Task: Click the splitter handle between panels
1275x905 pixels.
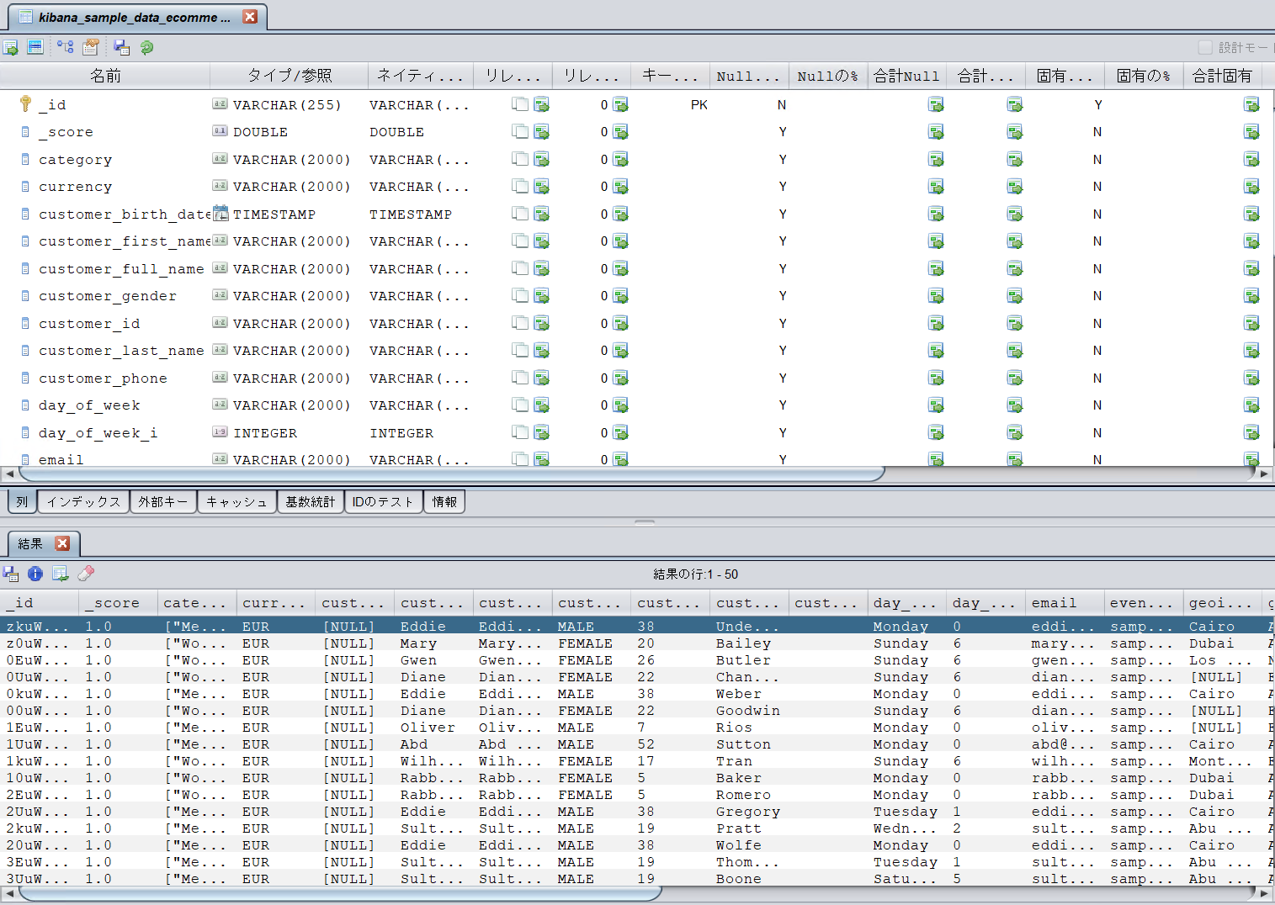Action: [645, 522]
